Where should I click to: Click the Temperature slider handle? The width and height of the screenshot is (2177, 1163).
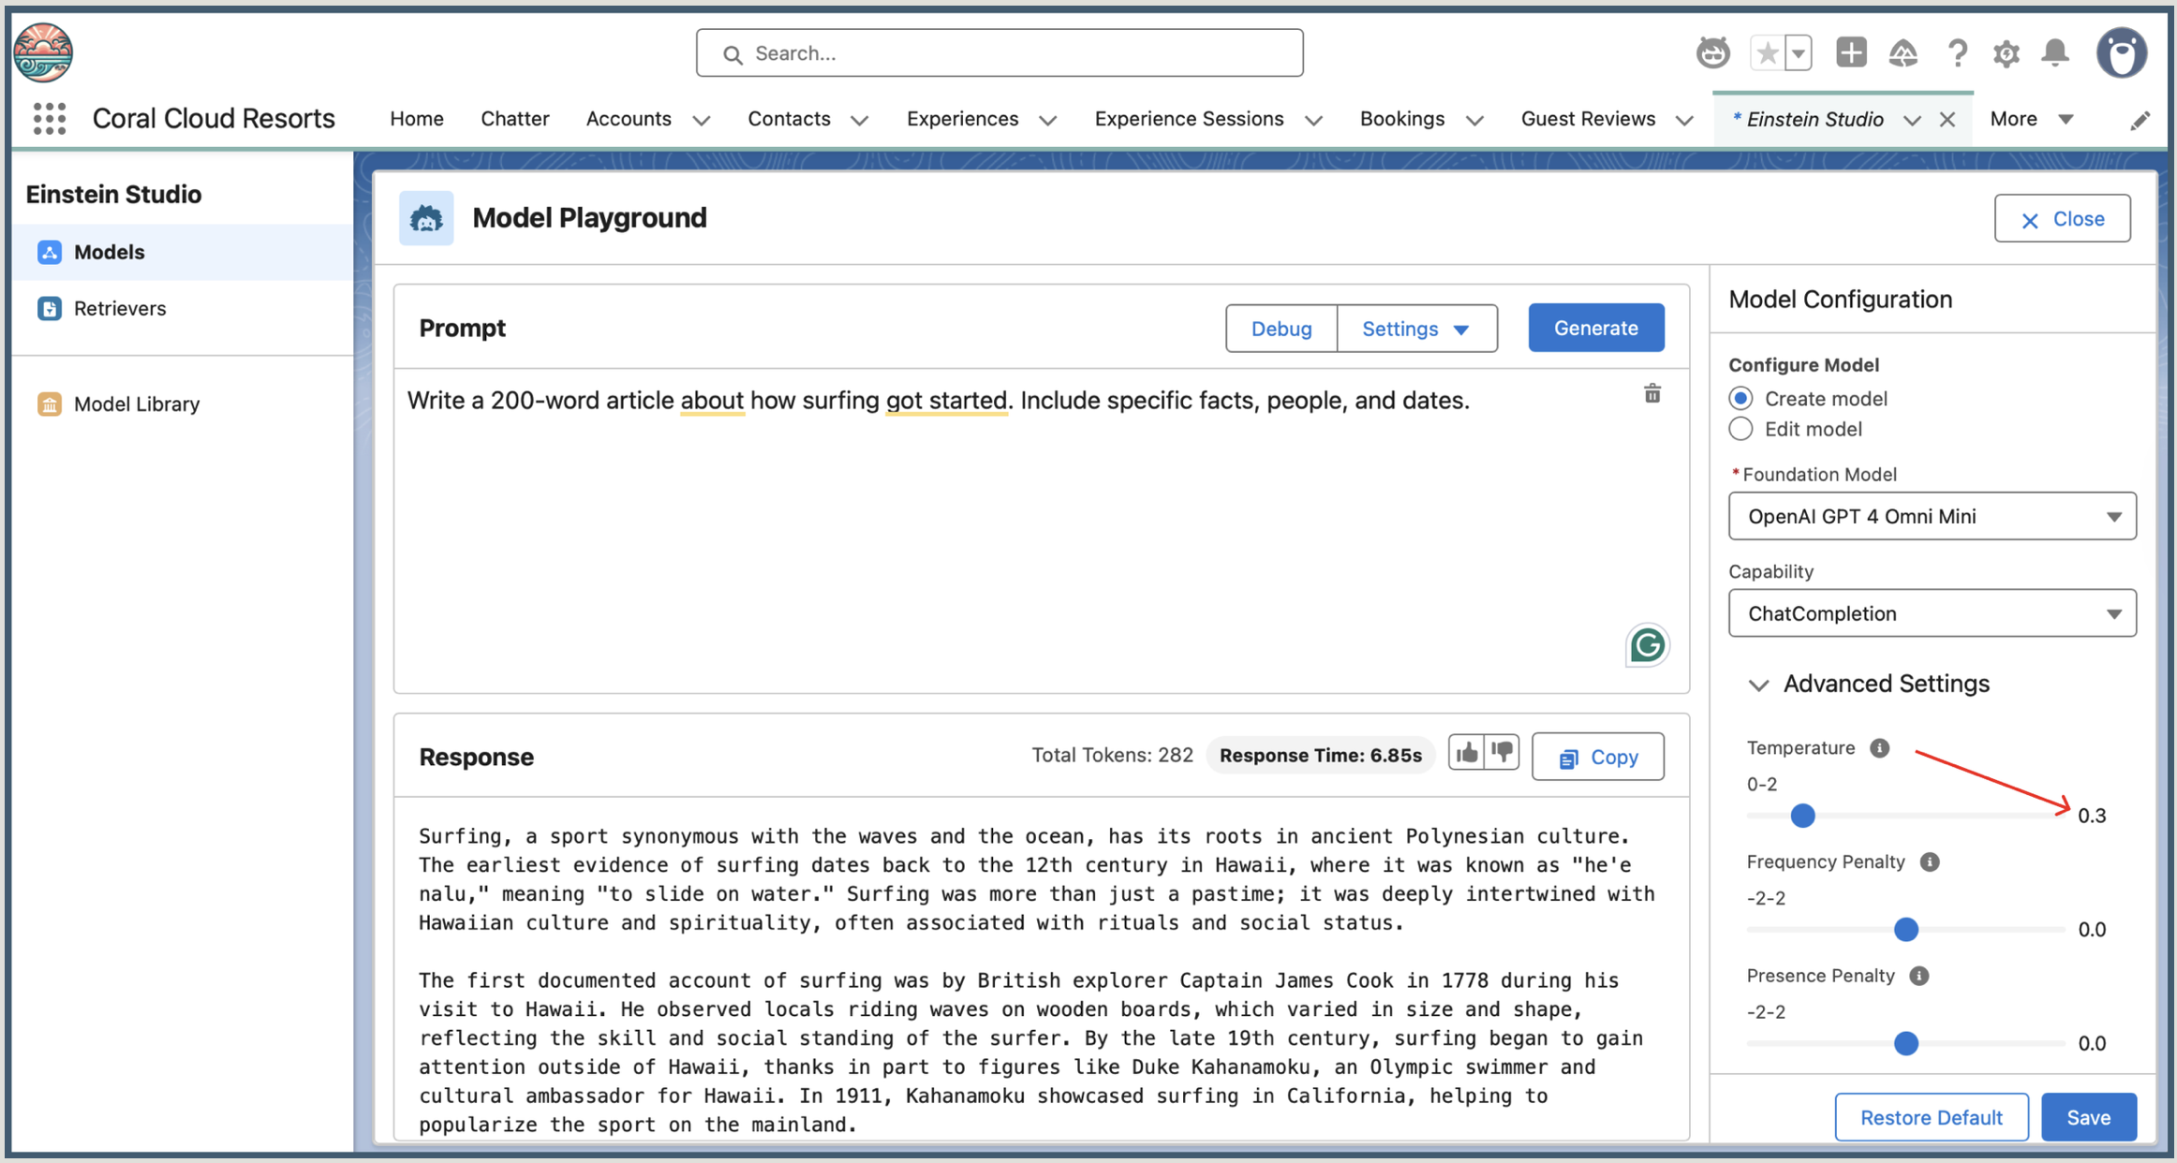pos(1802,816)
